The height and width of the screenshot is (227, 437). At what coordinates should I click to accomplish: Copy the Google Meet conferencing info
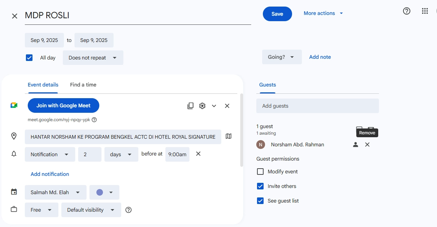click(x=190, y=106)
